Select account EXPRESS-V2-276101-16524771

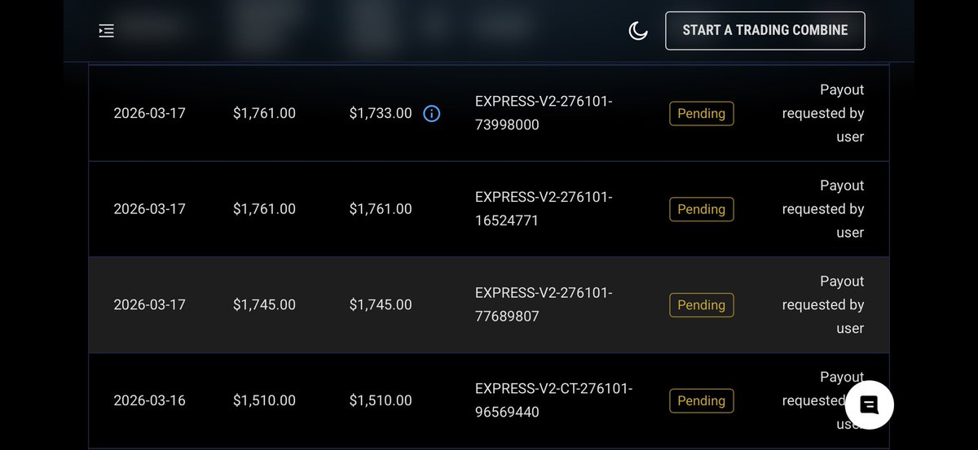(544, 209)
